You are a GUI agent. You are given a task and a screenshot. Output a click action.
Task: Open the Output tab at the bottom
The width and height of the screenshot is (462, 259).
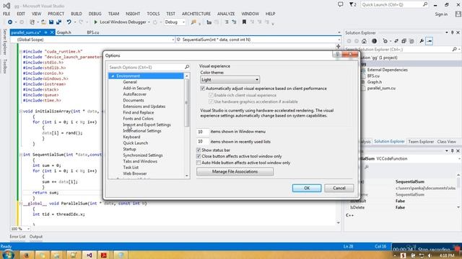pyautogui.click(x=36, y=237)
